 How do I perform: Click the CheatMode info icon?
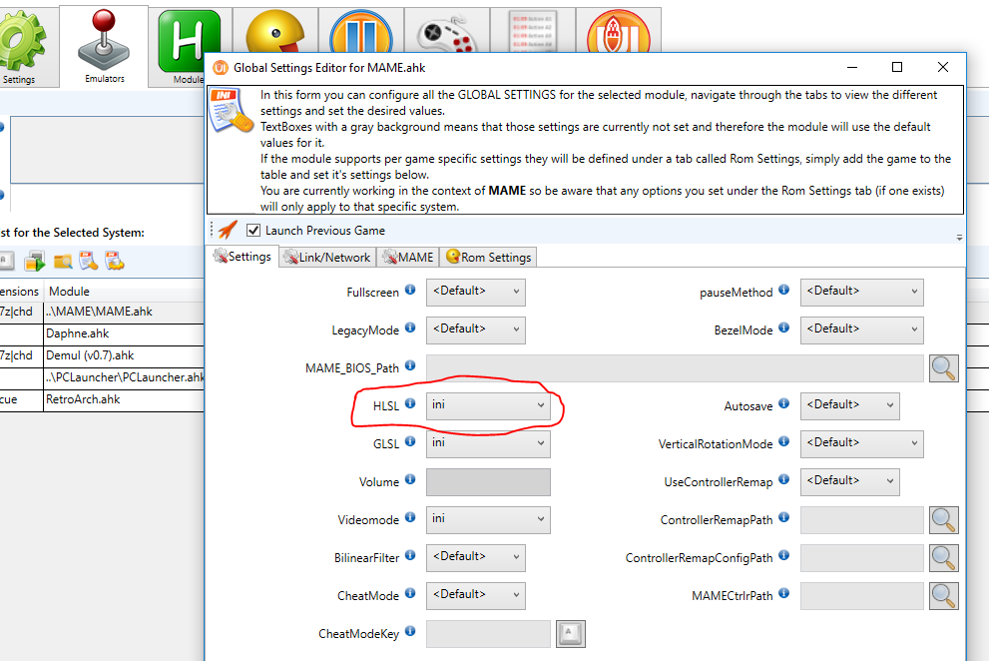(x=410, y=593)
